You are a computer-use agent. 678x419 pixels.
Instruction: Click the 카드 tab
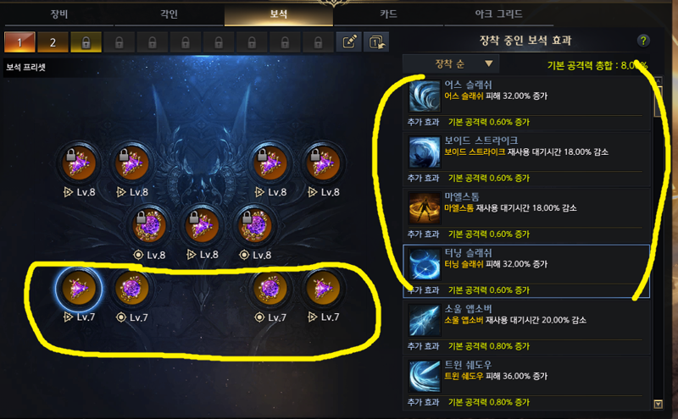[x=388, y=14]
